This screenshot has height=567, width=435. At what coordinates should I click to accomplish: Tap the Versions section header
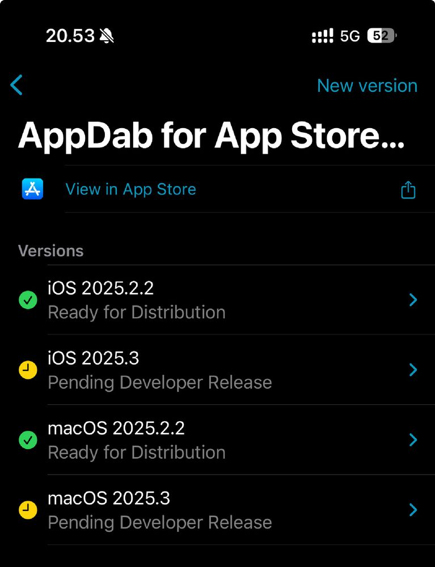(x=50, y=251)
